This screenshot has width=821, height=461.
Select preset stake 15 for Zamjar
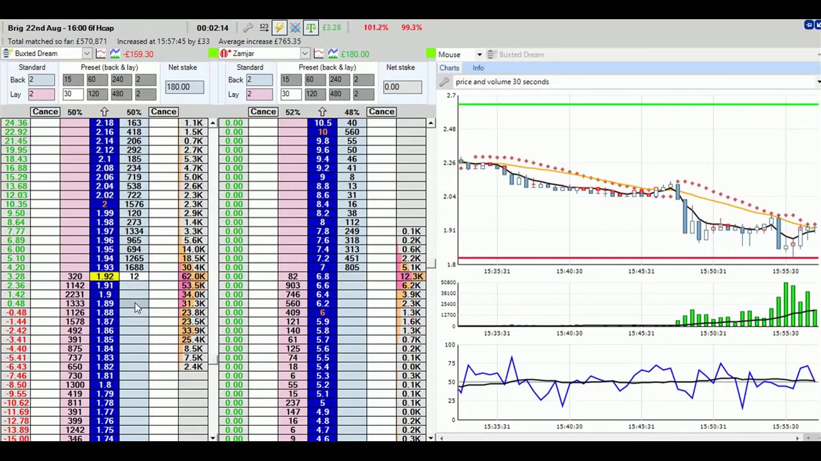click(x=291, y=79)
